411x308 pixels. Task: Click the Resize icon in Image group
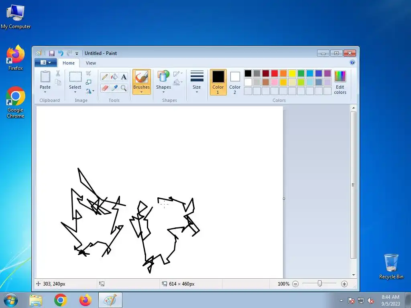pos(89,82)
